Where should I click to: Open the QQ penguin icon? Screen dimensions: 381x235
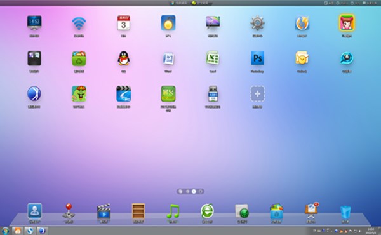click(123, 58)
